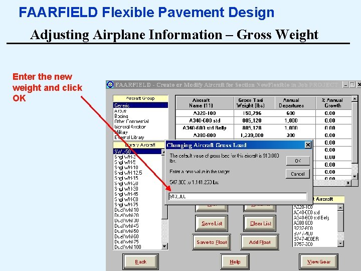Click the Add Float button
361x271 pixels.
coord(260,242)
